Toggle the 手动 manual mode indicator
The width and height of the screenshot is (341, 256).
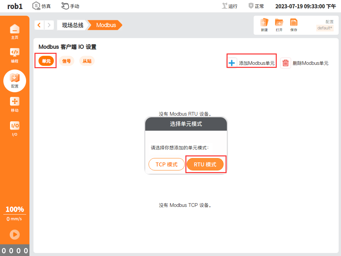(70, 6)
